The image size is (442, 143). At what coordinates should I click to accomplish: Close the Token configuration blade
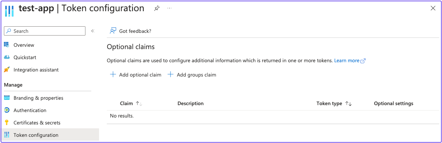(x=433, y=9)
